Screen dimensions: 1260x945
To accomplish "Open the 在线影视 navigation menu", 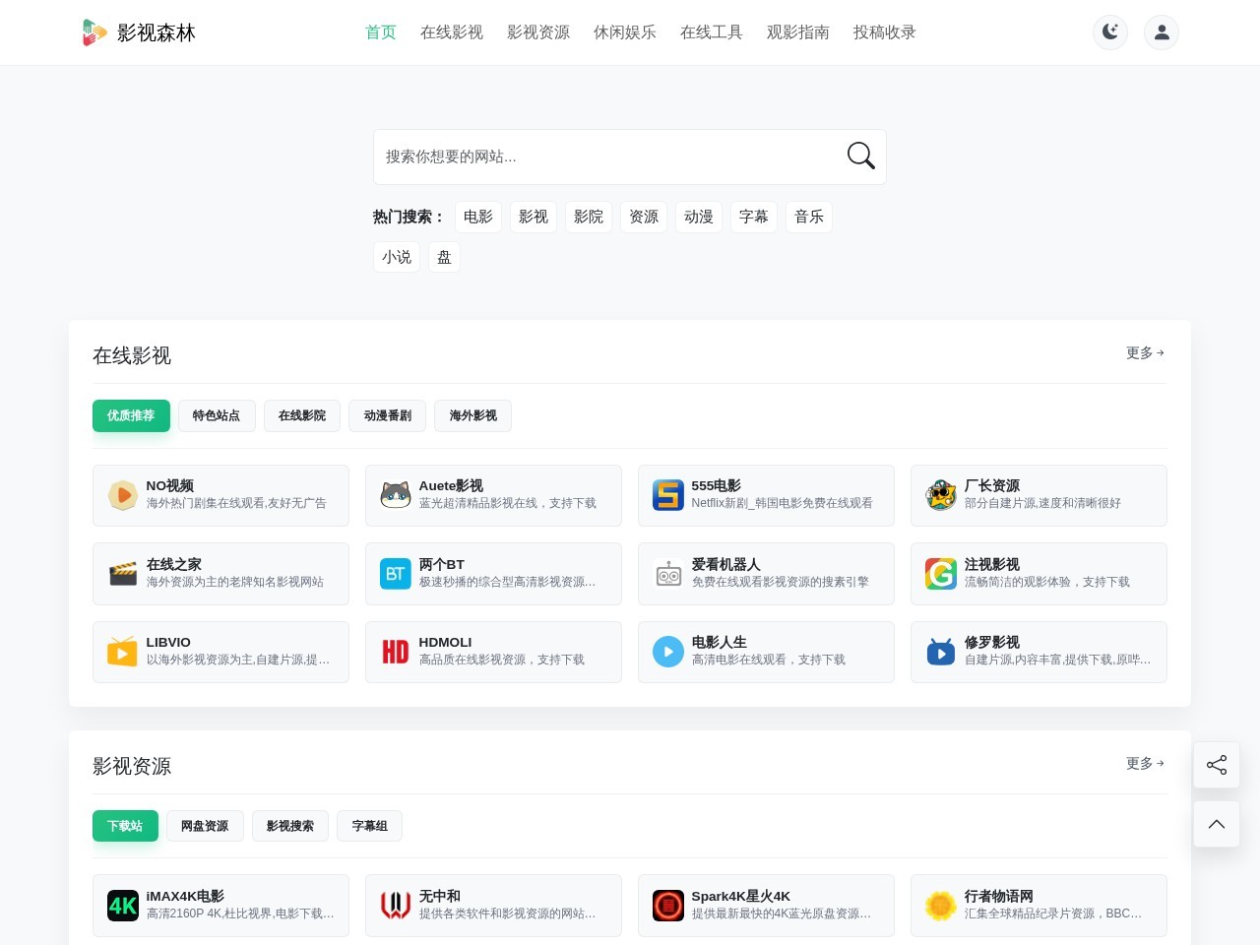I will click(x=452, y=32).
